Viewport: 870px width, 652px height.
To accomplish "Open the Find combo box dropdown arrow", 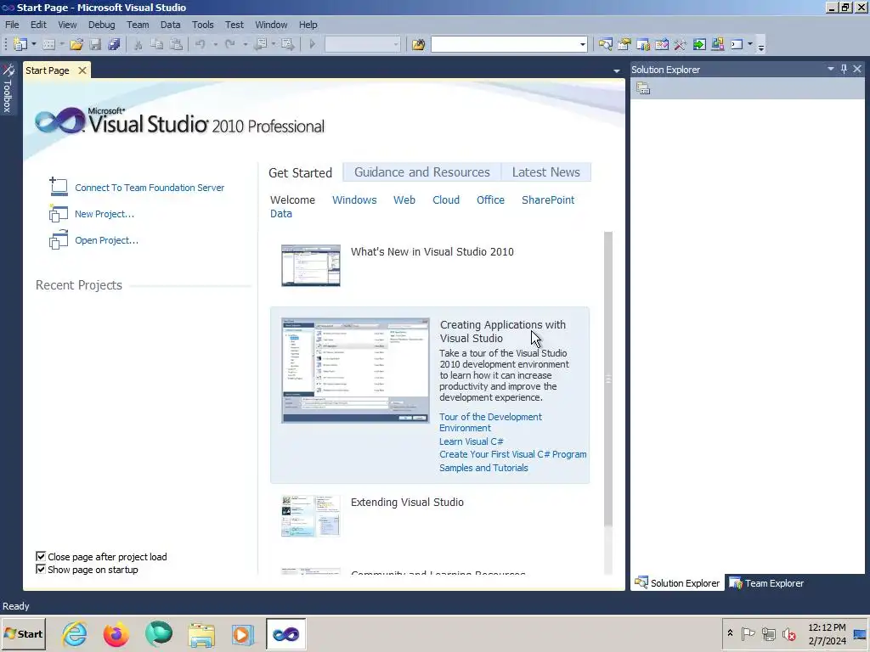I will pos(582,44).
